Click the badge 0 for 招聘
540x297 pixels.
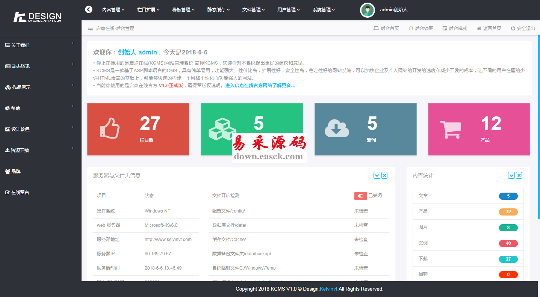pyautogui.click(x=508, y=274)
